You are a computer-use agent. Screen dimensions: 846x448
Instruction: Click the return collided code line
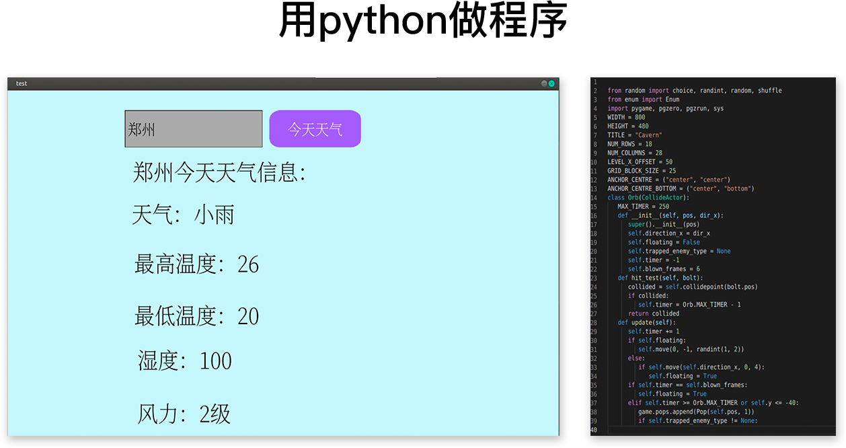(x=654, y=313)
